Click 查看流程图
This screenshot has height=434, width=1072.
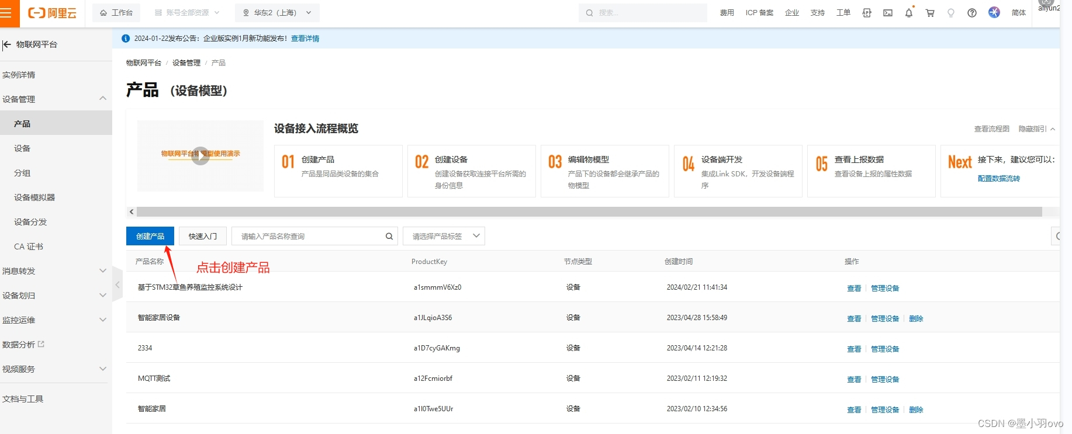tap(992, 129)
